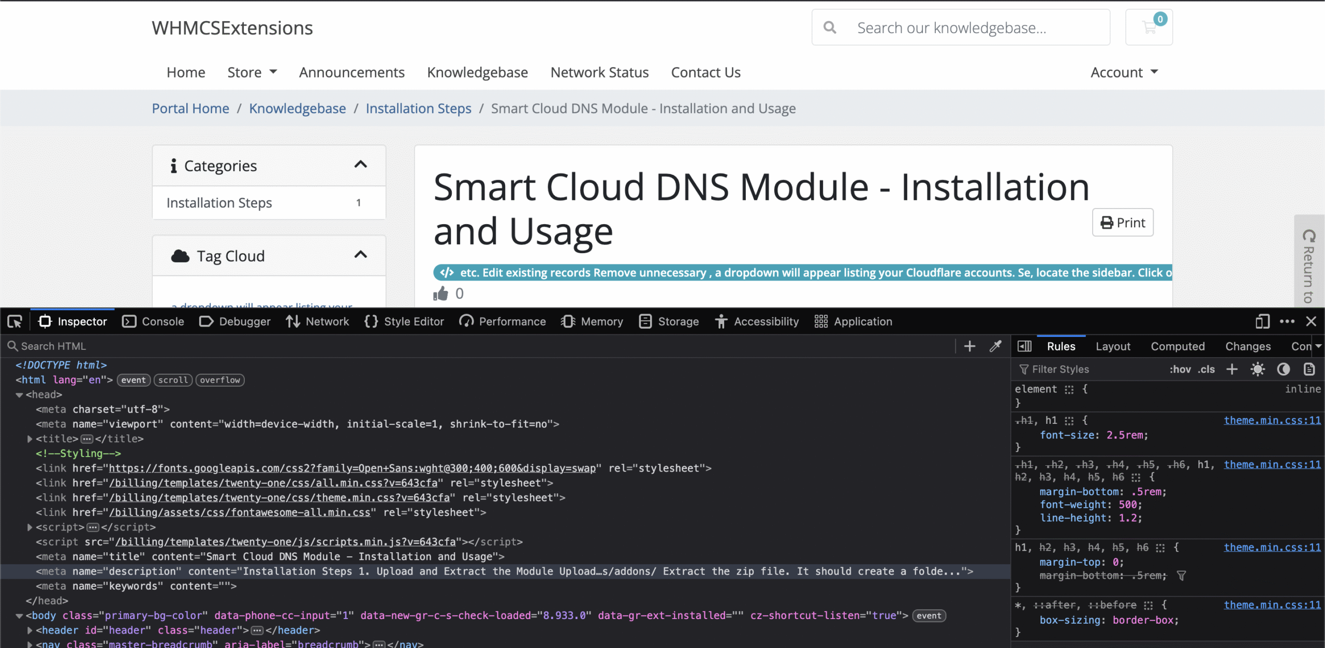Toggle the light color scheme simulation
The width and height of the screenshot is (1325, 648).
(x=1258, y=369)
